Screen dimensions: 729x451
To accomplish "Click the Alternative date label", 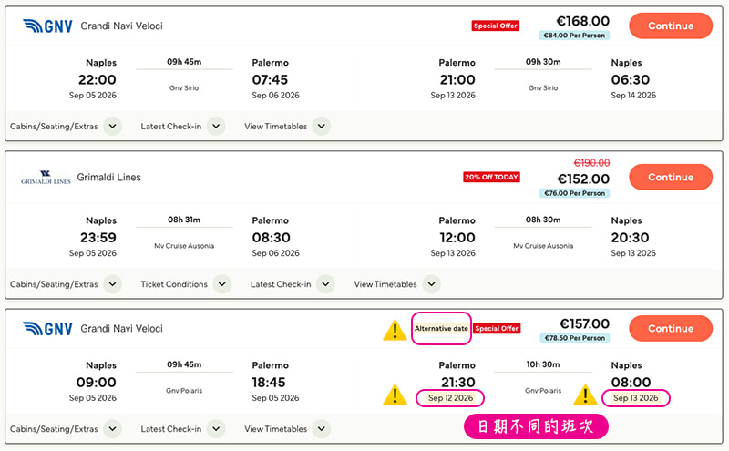I will coord(441,328).
